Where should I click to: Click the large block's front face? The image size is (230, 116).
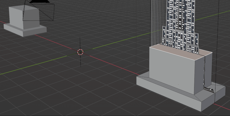click(x=172, y=71)
